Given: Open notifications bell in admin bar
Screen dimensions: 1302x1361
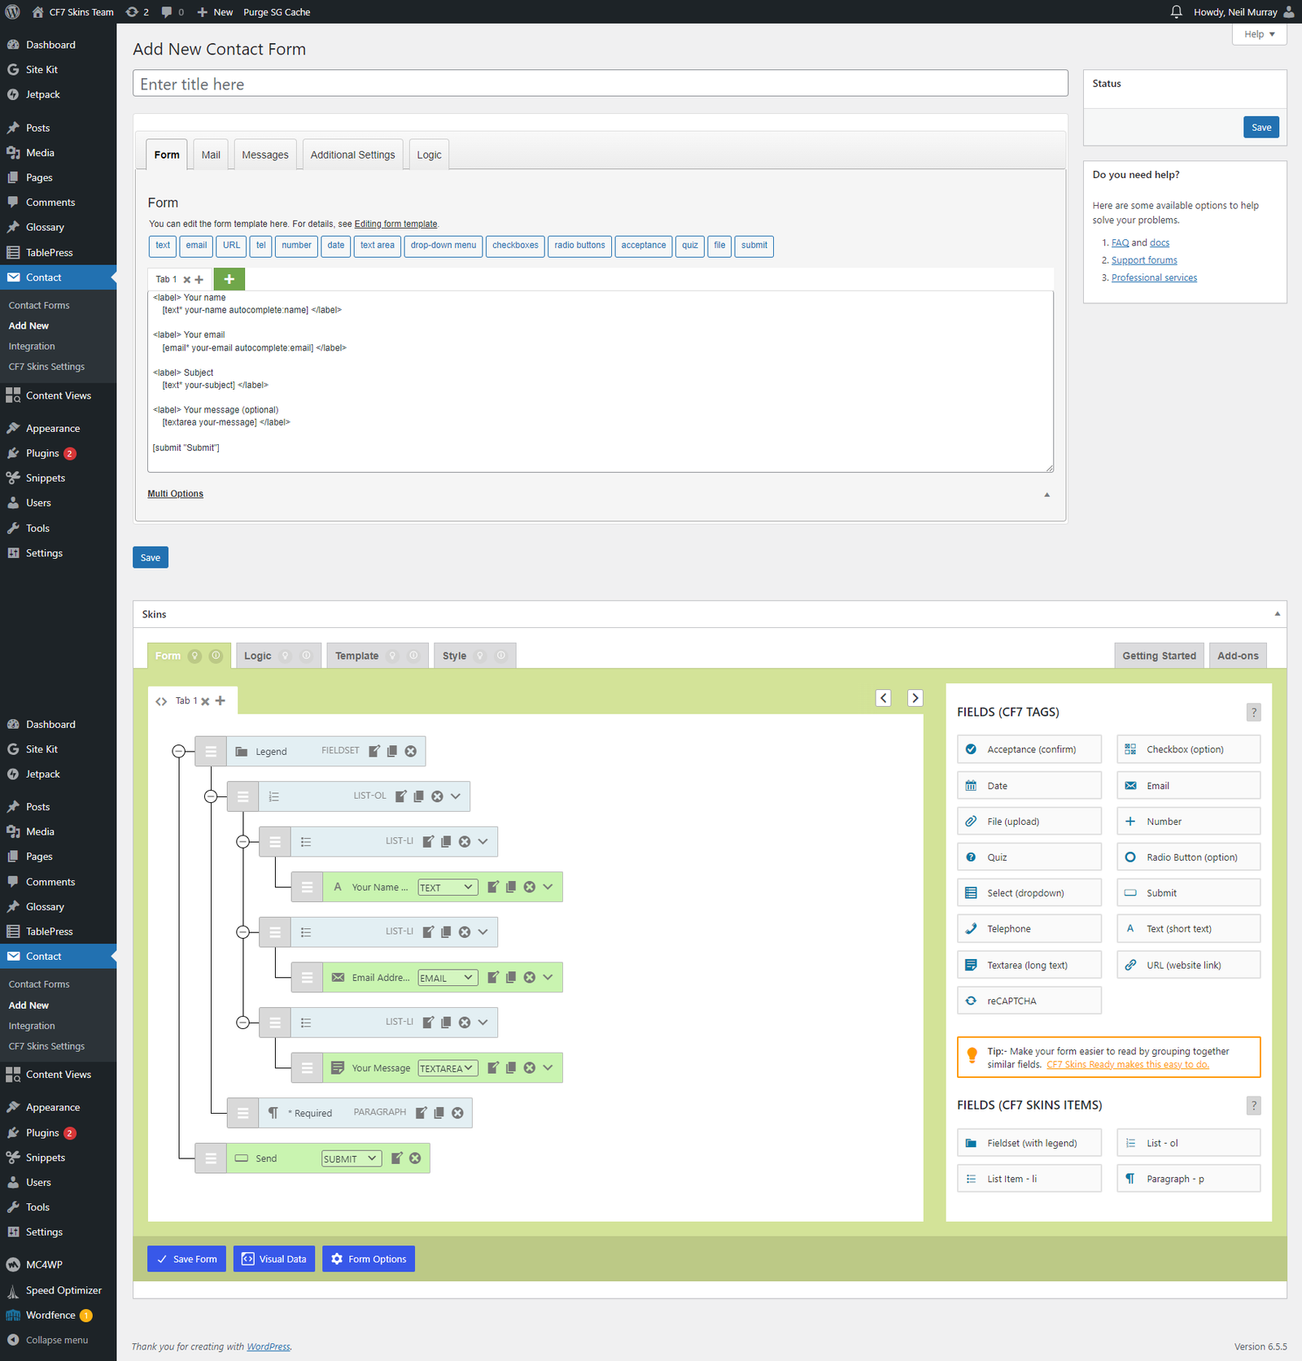Looking at the screenshot, I should [x=1176, y=12].
